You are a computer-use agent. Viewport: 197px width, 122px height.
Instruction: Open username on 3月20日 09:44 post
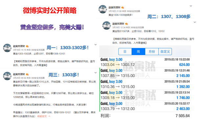point(19,74)
